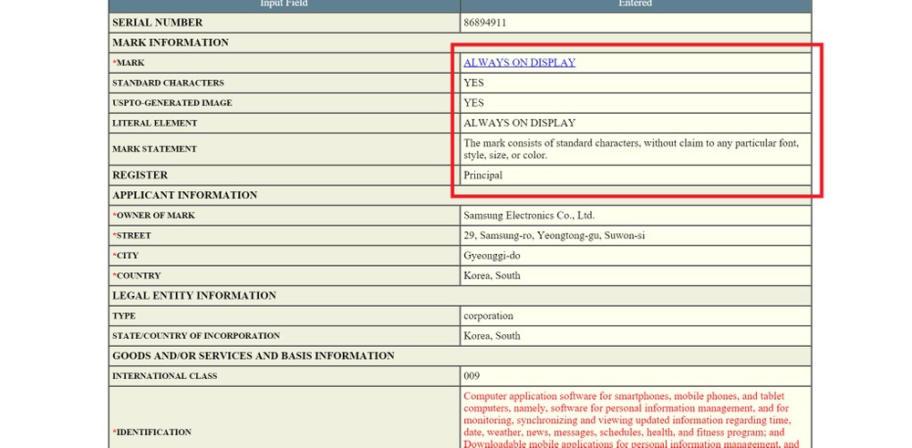
Task: Select the entity type value corporation
Action: point(489,316)
